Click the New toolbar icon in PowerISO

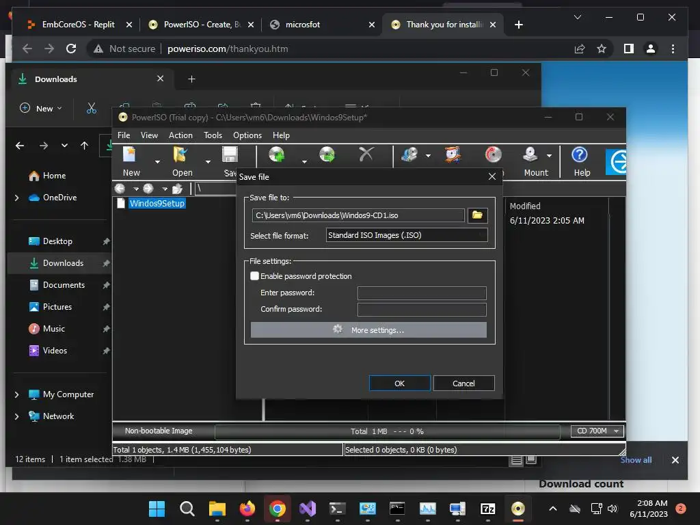(129, 155)
